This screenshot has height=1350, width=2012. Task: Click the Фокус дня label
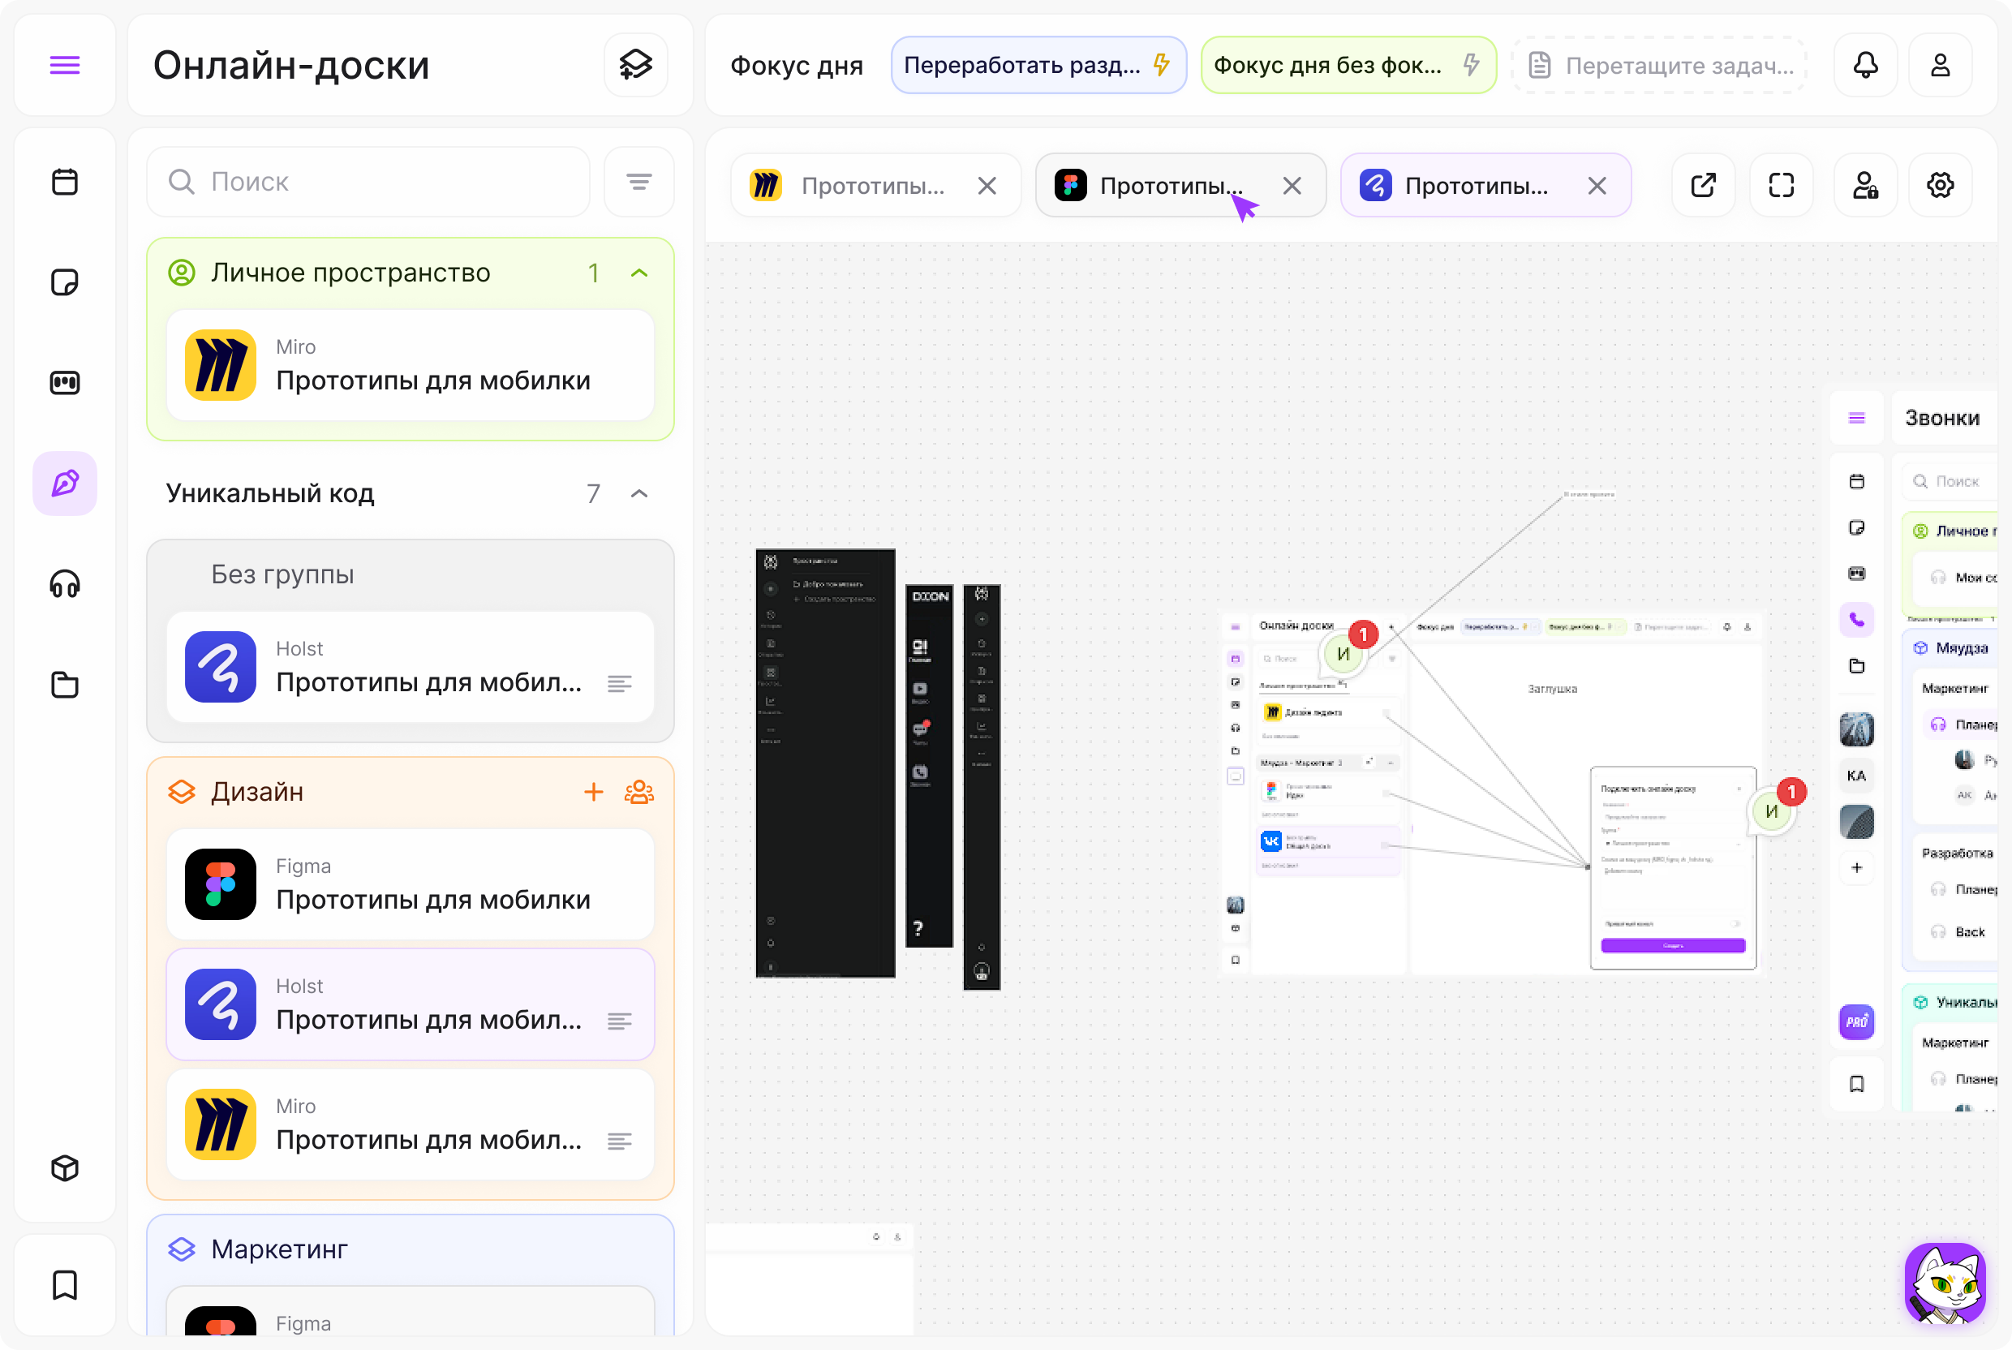[797, 66]
